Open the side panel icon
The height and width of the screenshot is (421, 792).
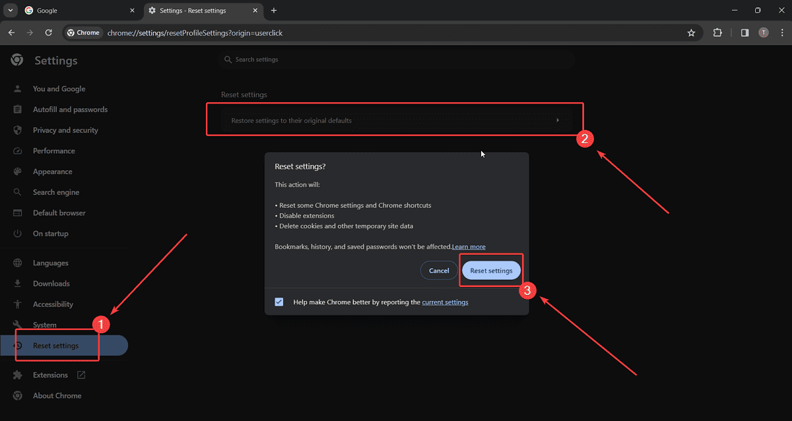tap(744, 32)
